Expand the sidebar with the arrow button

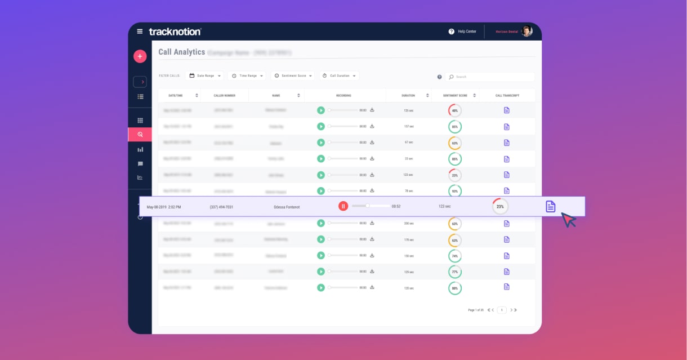click(140, 82)
